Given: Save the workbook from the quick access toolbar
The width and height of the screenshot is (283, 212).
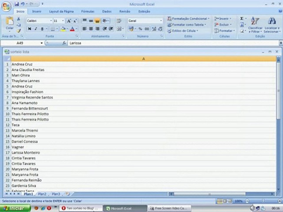Looking at the screenshot, I should click(x=17, y=4).
